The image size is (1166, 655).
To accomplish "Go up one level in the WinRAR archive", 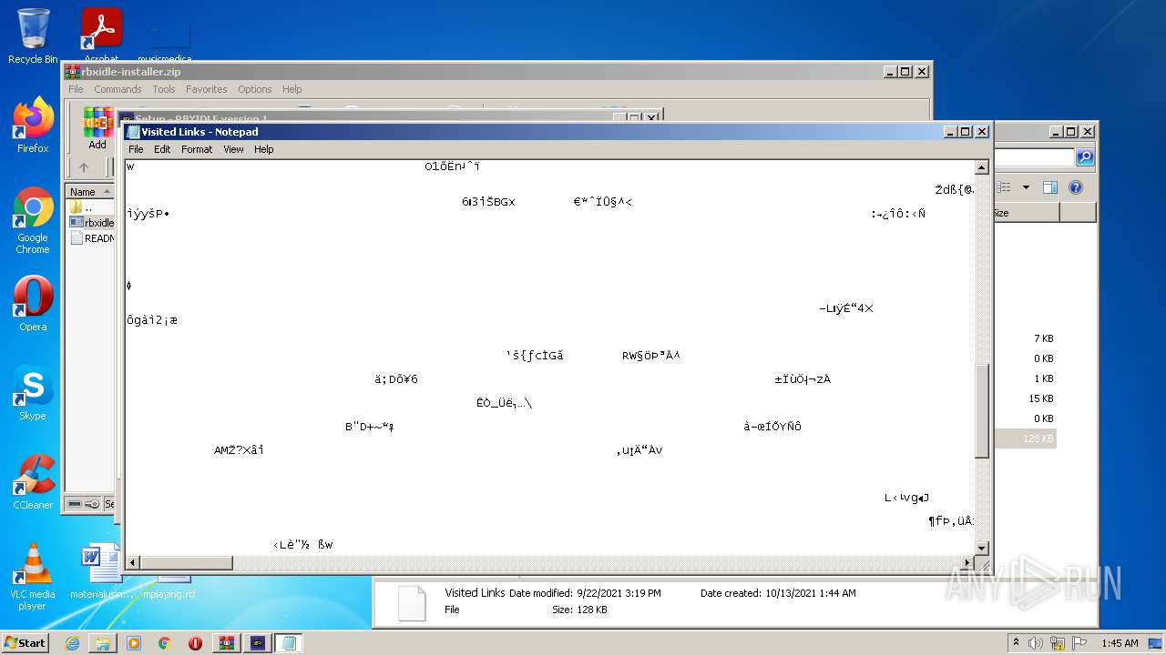I will (84, 167).
